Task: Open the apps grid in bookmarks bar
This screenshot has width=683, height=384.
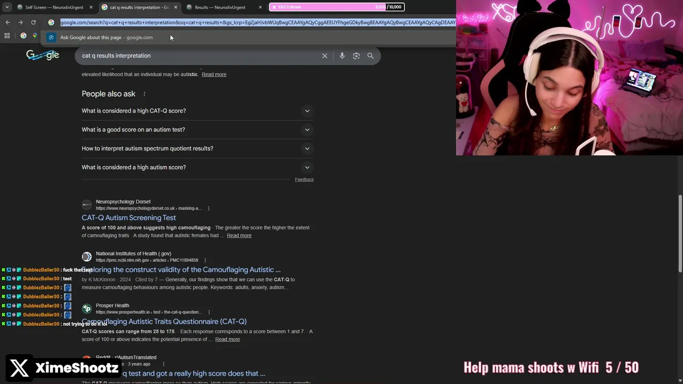Action: [x=7, y=36]
